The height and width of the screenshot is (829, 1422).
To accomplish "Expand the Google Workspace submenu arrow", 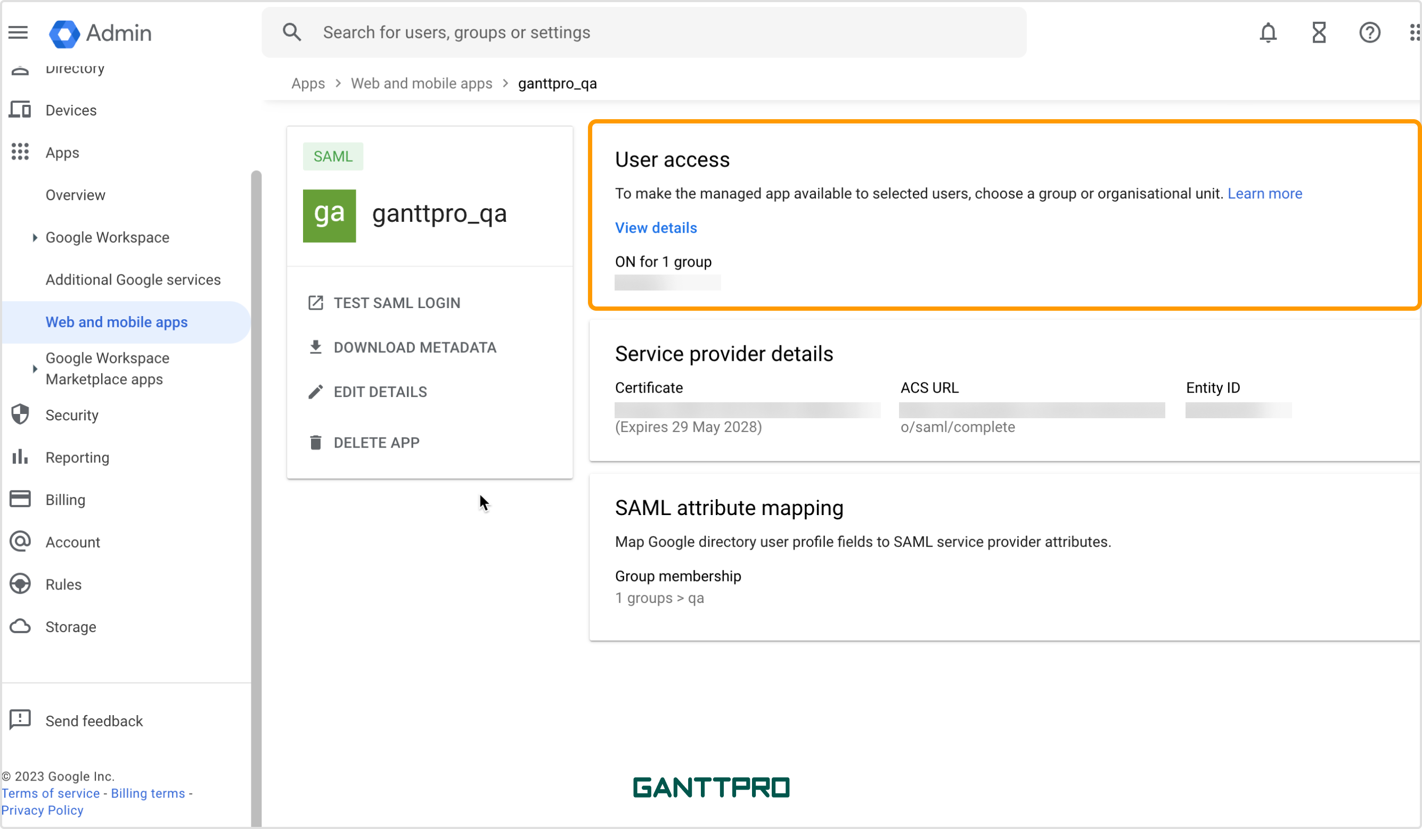I will coord(35,237).
